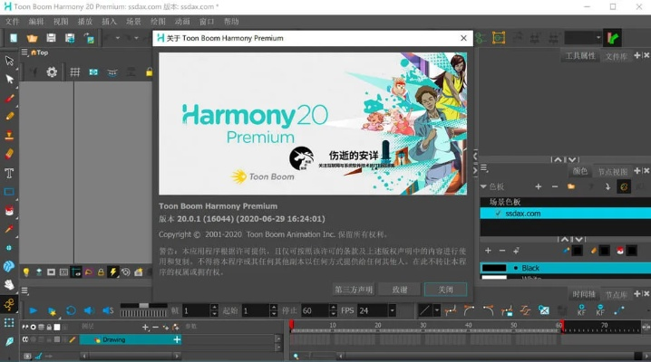Click the Loop playback icon
Screen dimensions: 651x362
coord(71,310)
